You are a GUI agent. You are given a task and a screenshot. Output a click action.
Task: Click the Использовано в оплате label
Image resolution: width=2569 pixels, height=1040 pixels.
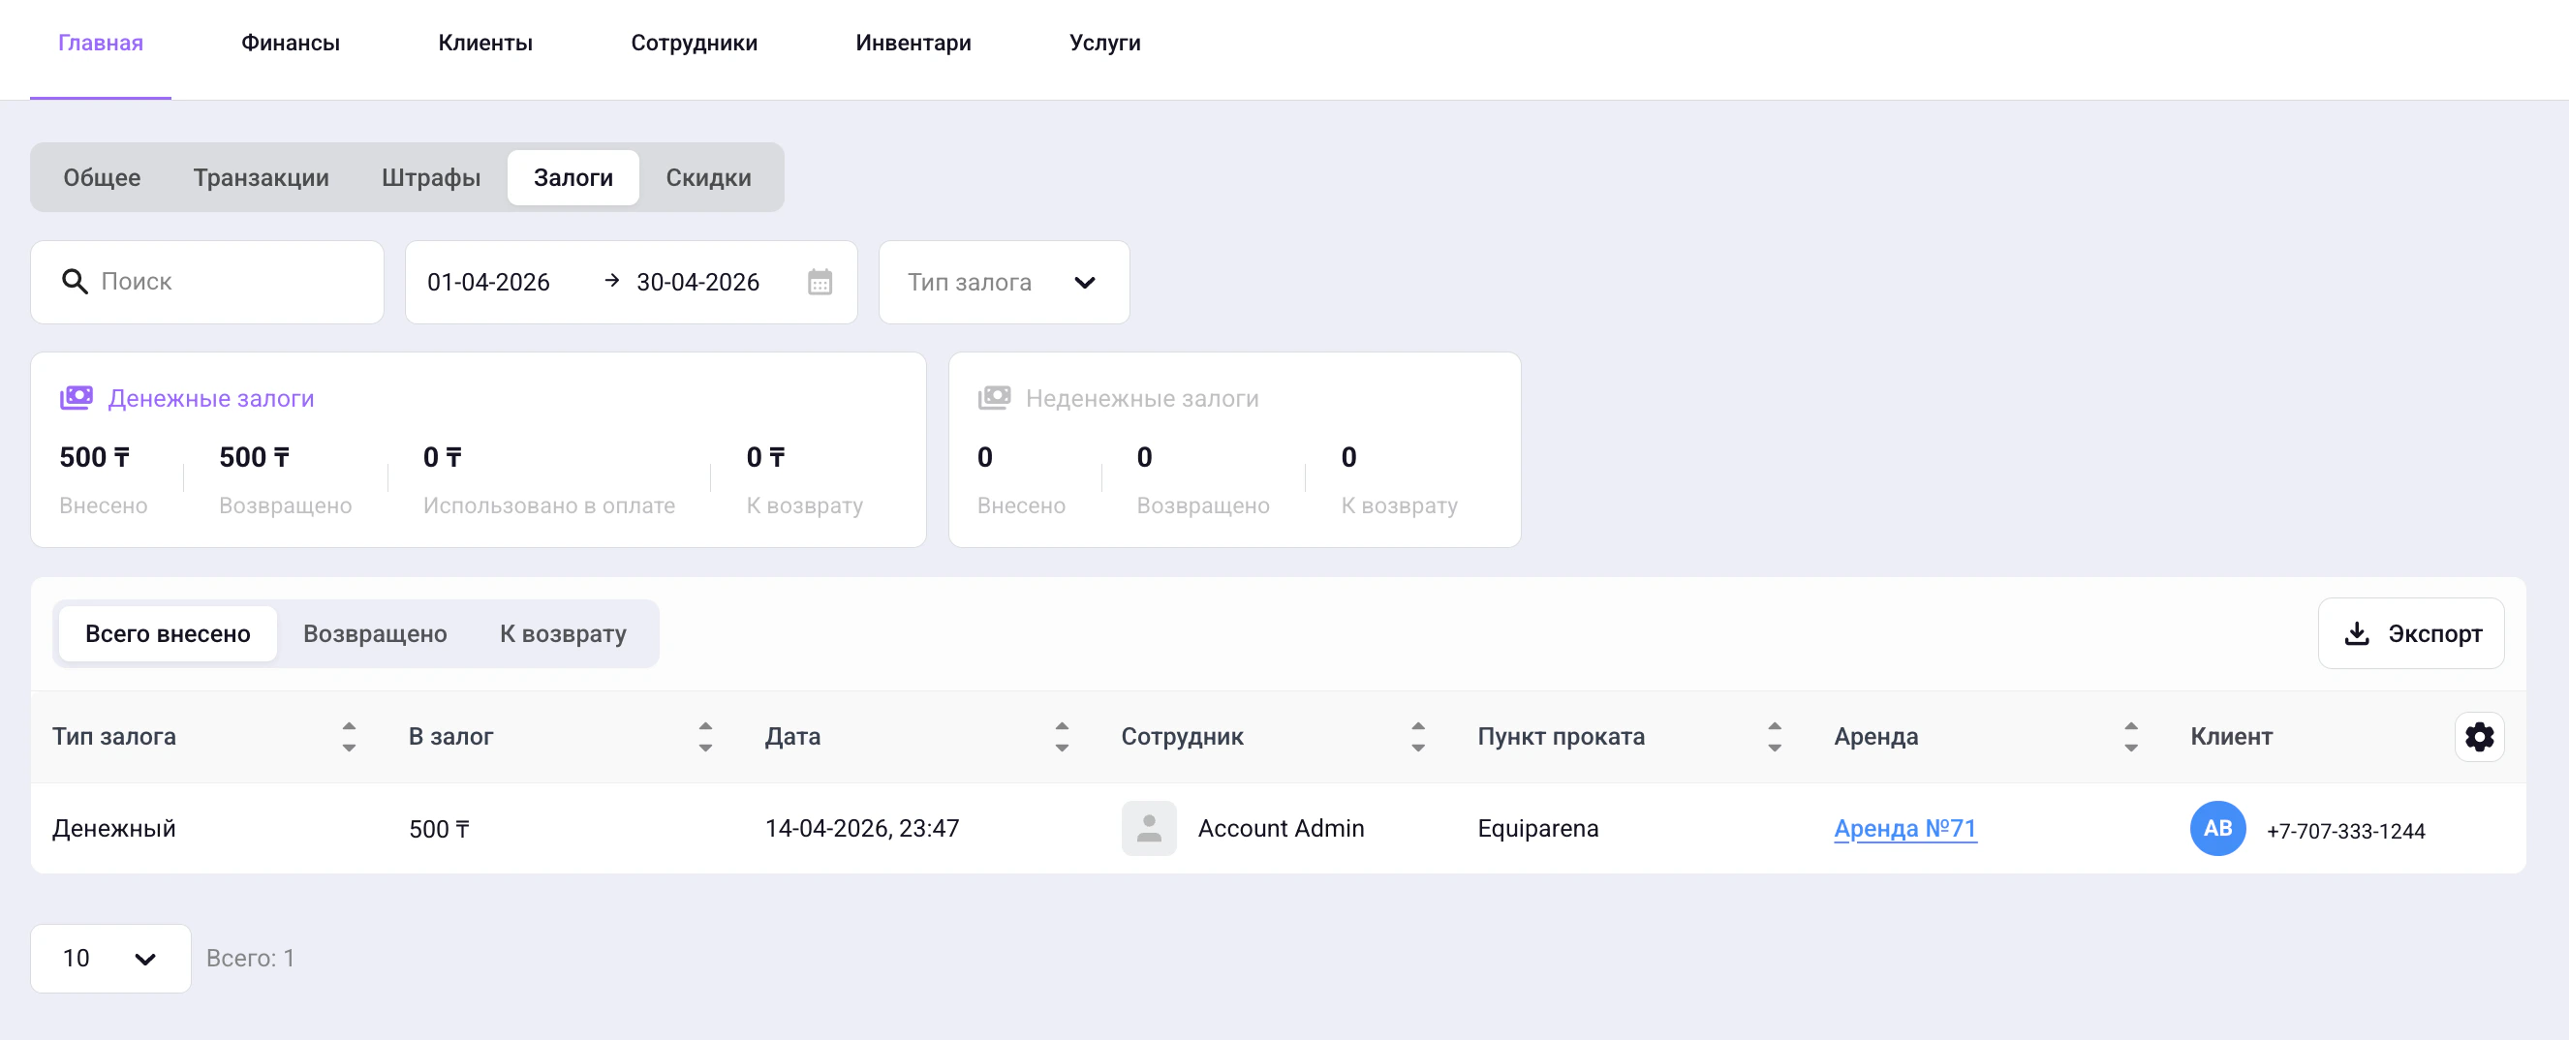pos(548,505)
